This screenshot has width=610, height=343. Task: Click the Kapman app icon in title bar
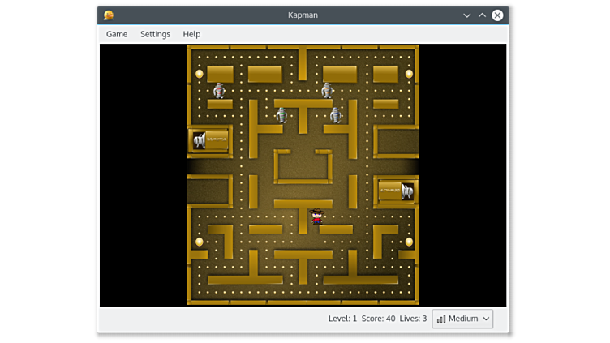[109, 15]
